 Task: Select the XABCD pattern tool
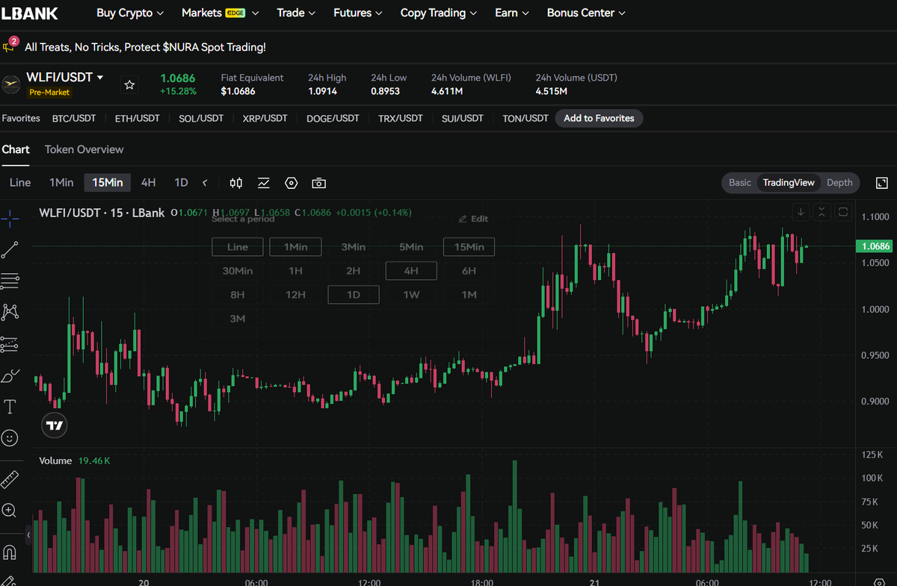click(10, 312)
